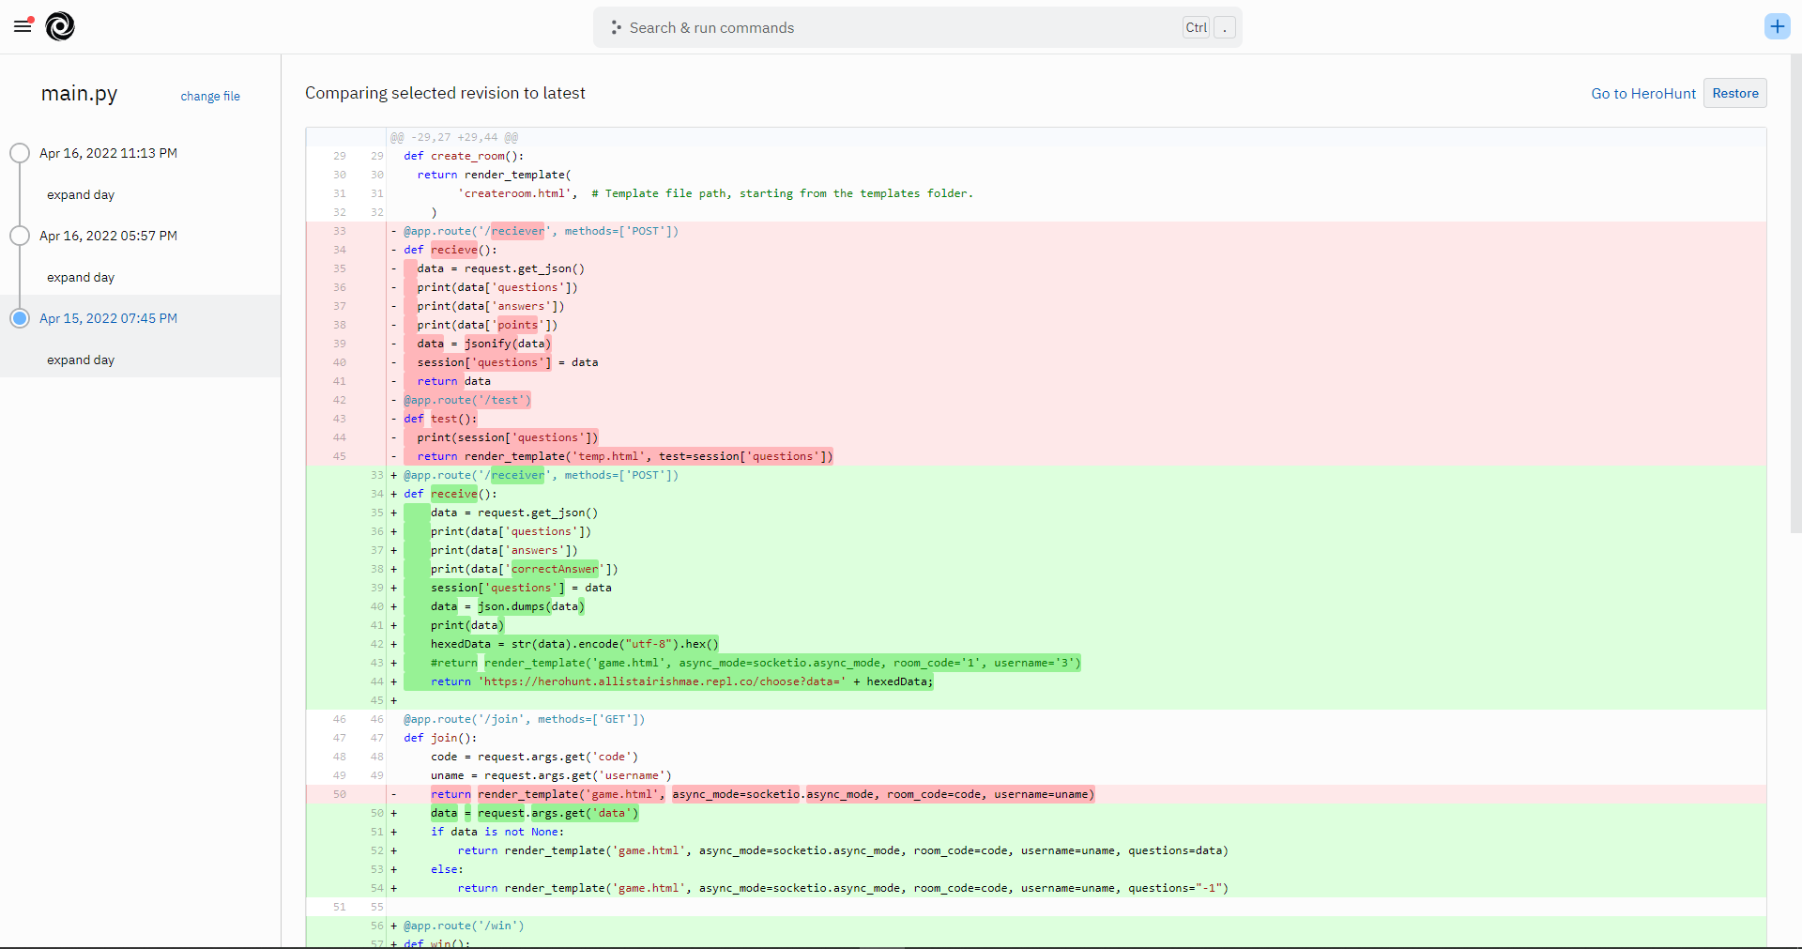This screenshot has height=949, width=1802.
Task: Click the Replit logo icon
Action: (x=60, y=26)
